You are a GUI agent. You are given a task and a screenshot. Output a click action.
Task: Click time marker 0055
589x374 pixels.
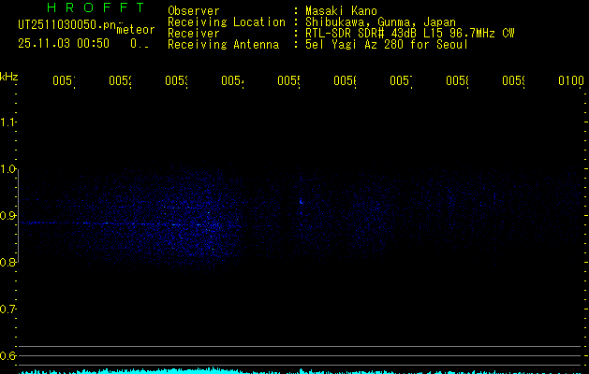pyautogui.click(x=288, y=80)
